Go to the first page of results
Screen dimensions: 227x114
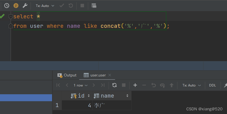[x=58, y=85]
